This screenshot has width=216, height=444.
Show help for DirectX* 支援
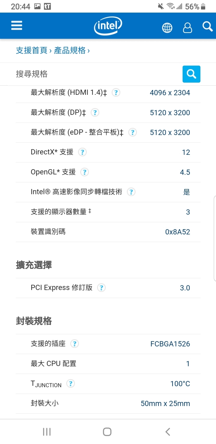[82, 152]
